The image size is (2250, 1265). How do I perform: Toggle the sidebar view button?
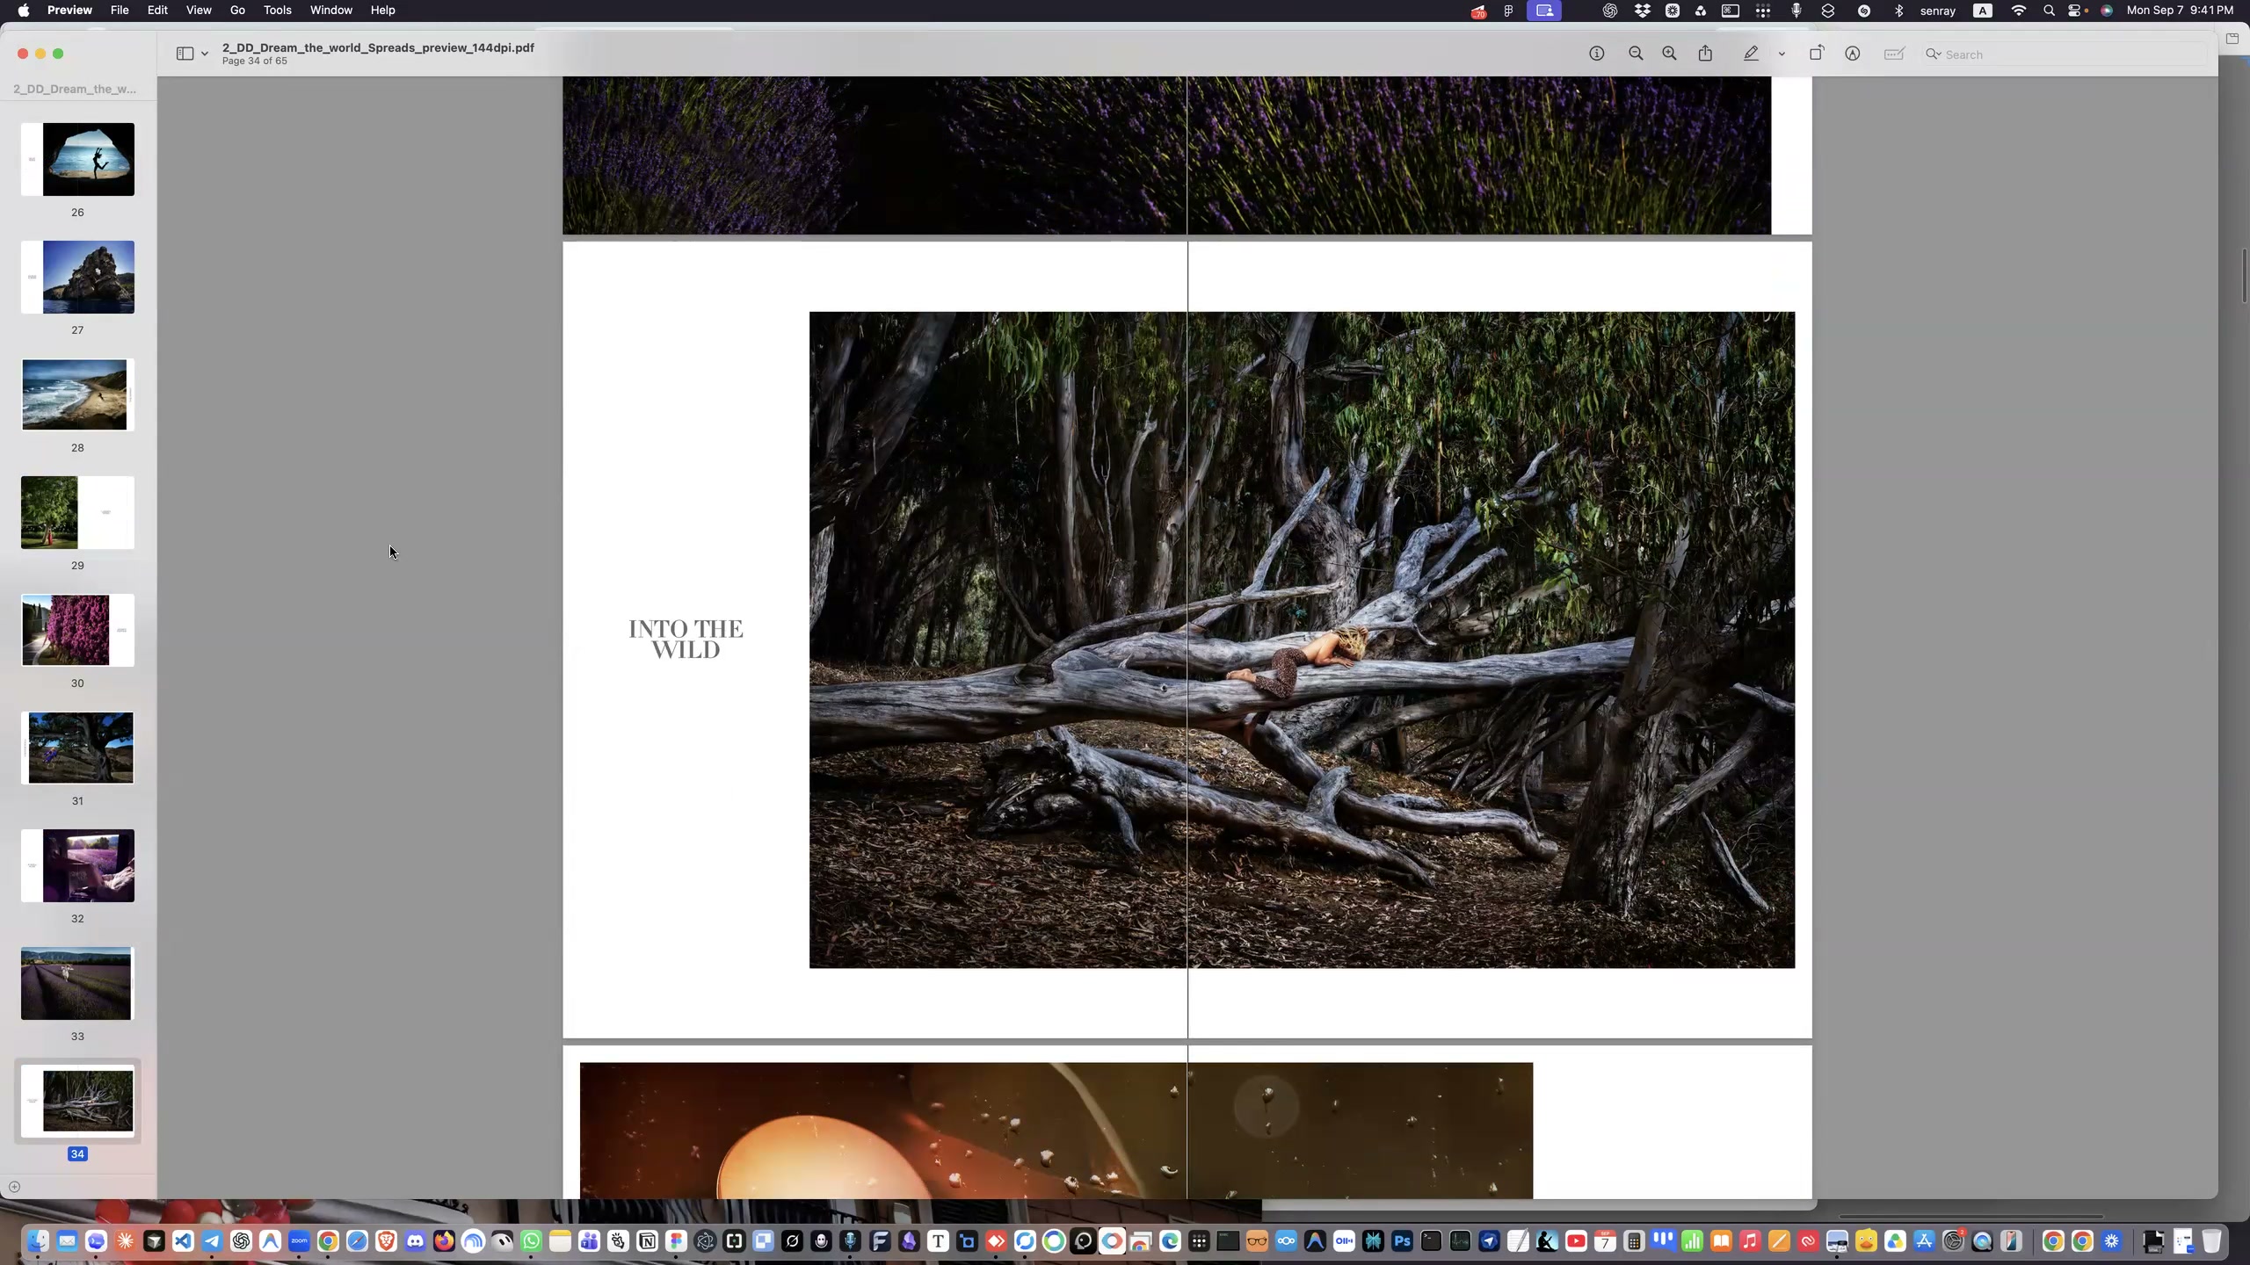pyautogui.click(x=185, y=54)
